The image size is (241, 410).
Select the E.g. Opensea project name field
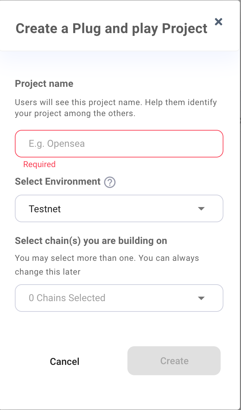coord(119,144)
